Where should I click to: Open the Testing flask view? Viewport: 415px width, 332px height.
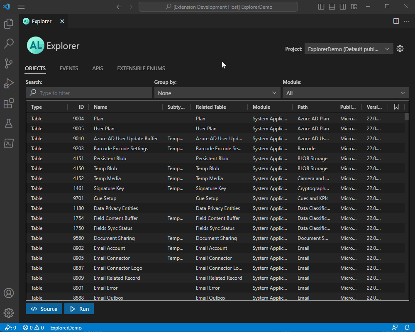tap(9, 123)
